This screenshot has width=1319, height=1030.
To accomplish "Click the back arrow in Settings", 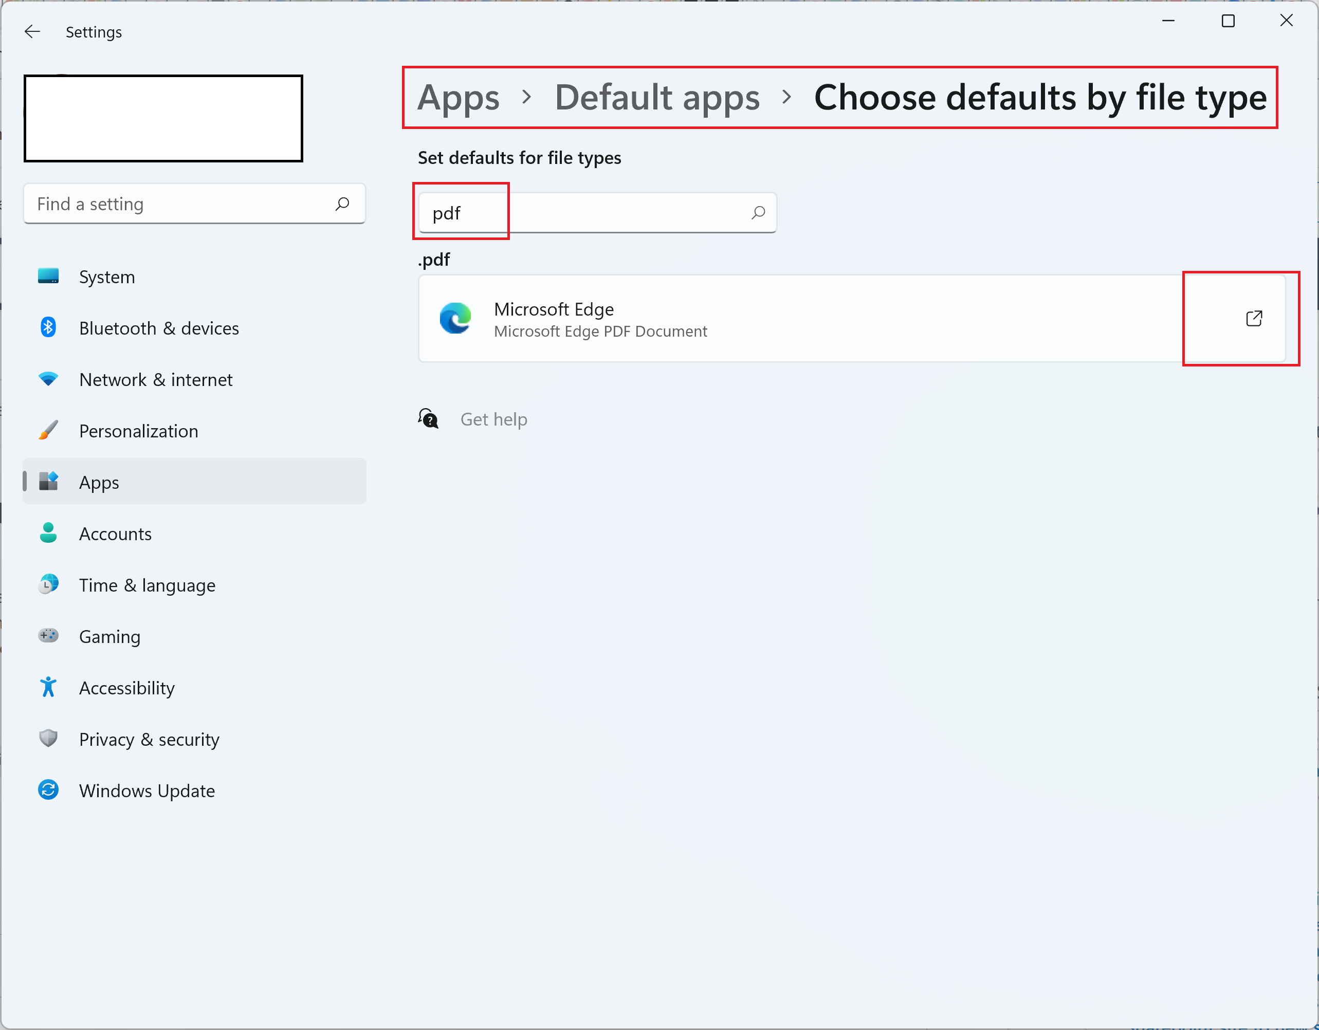I will click(x=32, y=31).
